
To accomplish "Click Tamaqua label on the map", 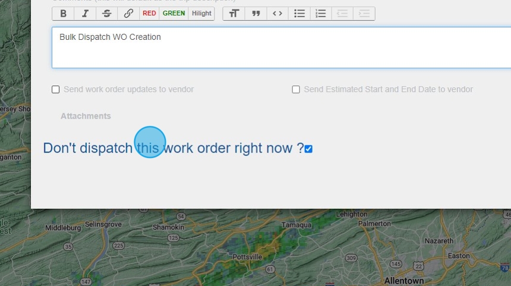I will (296, 225).
